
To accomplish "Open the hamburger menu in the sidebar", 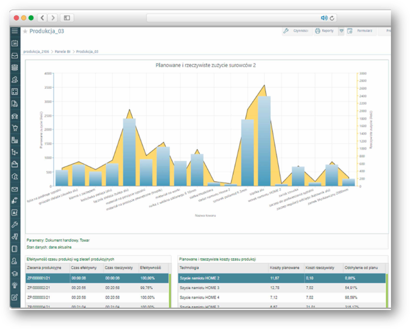I will click(x=14, y=31).
